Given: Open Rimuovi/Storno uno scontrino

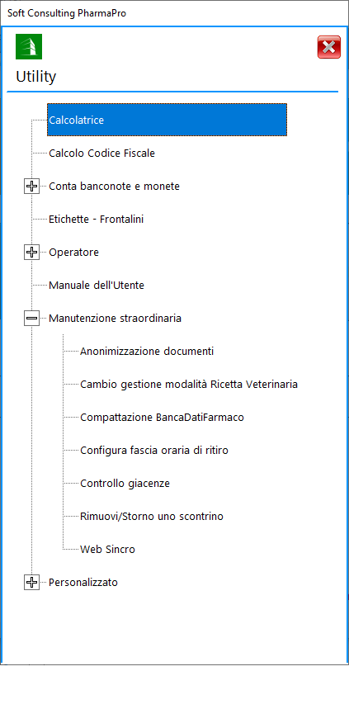Looking at the screenshot, I should coord(152,517).
